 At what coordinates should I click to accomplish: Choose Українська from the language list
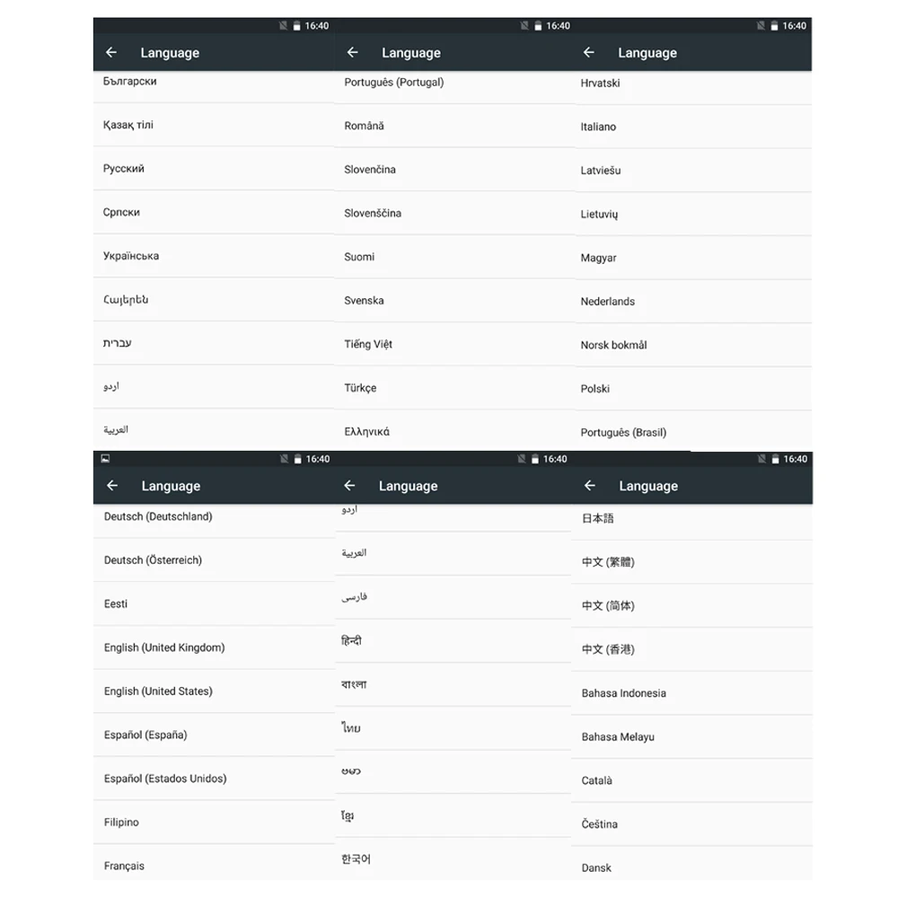pos(214,256)
